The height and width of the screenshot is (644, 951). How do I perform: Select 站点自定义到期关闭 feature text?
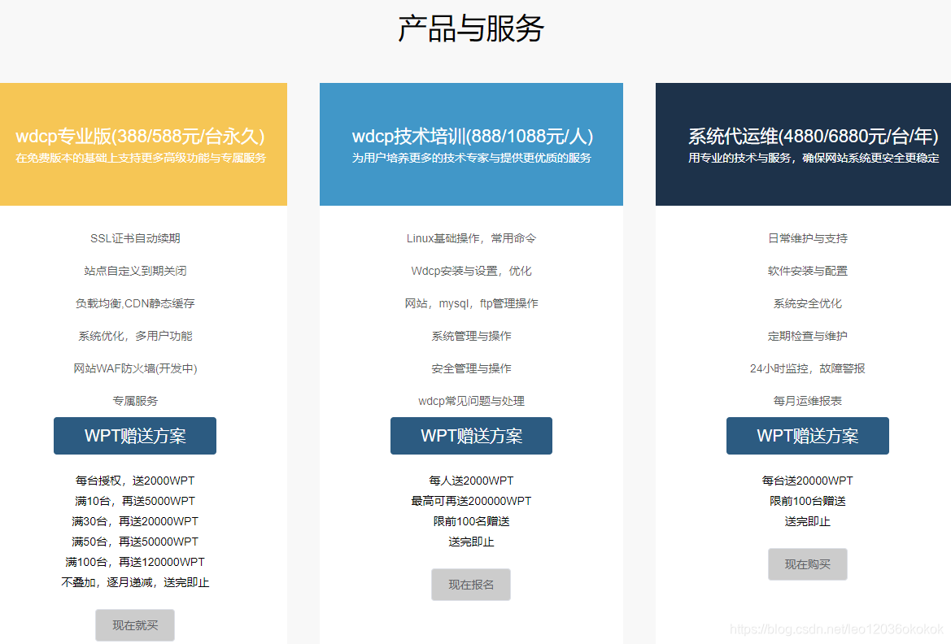click(x=135, y=271)
